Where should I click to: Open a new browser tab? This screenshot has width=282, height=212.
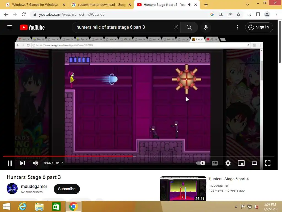click(x=206, y=5)
